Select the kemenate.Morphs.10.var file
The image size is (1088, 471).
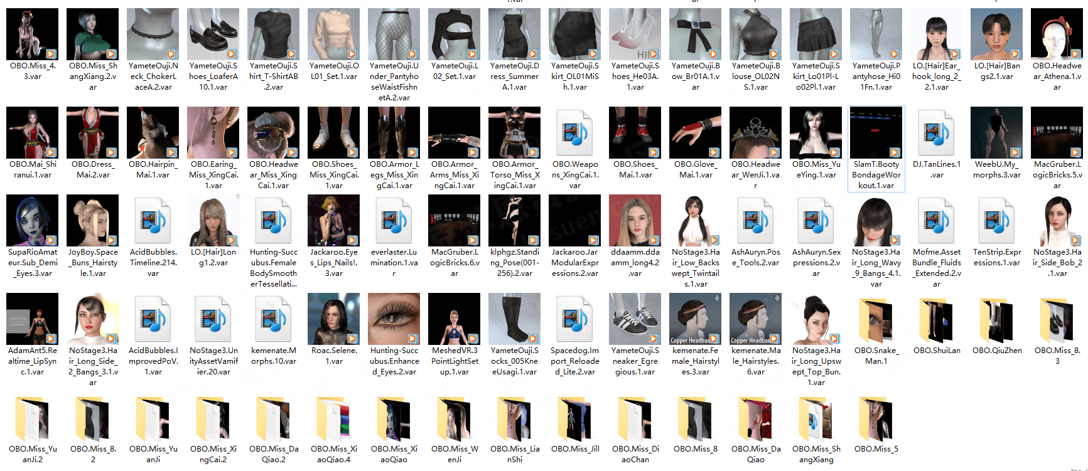point(273,319)
